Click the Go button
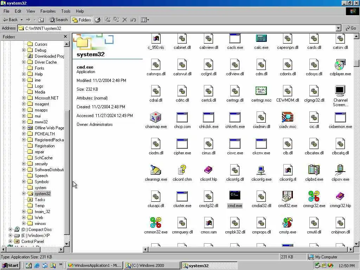Image resolution: width=360 pixels, height=270 pixels. coord(351,28)
